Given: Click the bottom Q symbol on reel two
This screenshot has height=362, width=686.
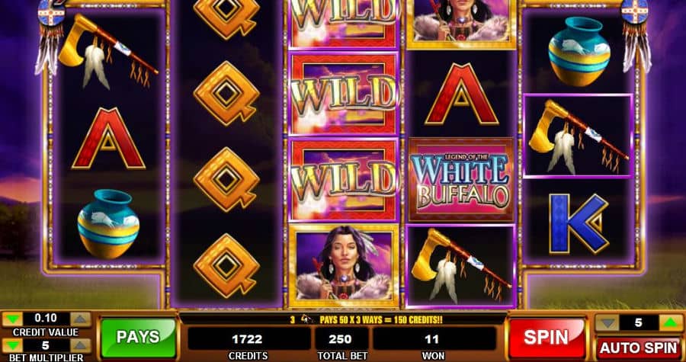Looking at the screenshot, I should click(x=226, y=265).
